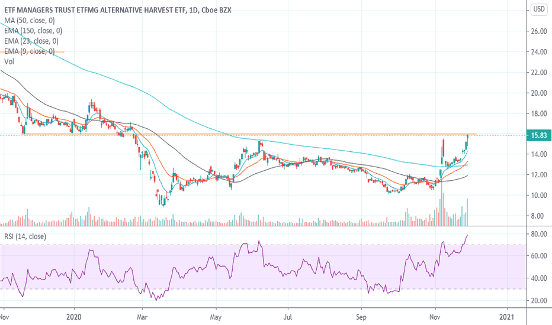Click the 2020 time axis label
Image resolution: width=552 pixels, height=325 pixels.
pos(73,317)
